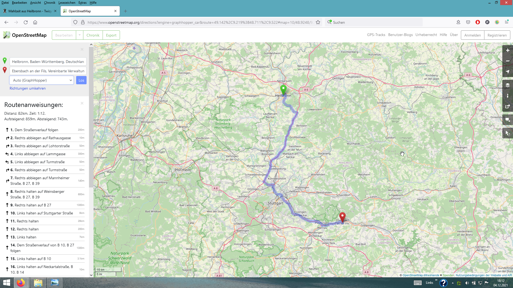
Task: Open the map layers panel
Action: 507,85
